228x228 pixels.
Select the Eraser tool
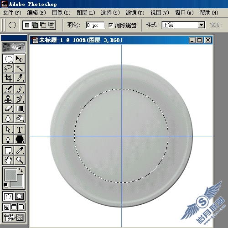(8, 109)
